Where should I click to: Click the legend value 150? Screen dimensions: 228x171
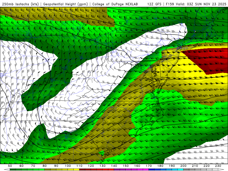pos(126,166)
